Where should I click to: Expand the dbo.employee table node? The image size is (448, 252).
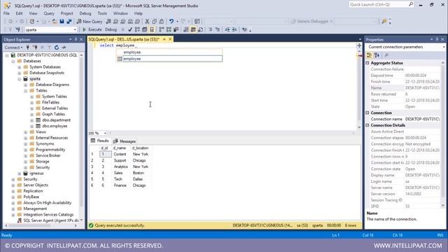click(32, 126)
